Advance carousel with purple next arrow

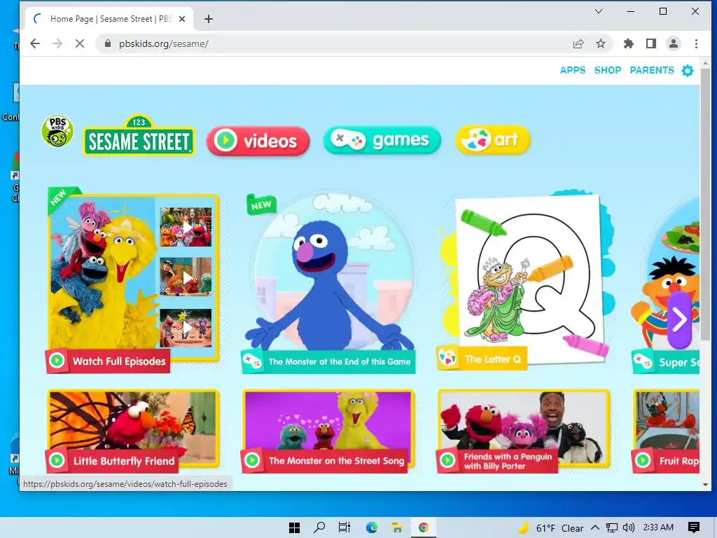(x=679, y=319)
